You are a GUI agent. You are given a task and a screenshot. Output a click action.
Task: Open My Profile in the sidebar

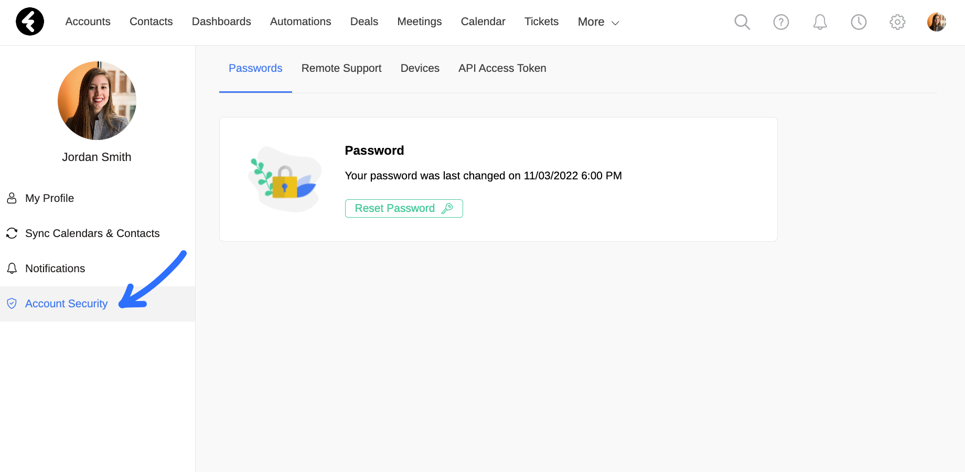click(x=98, y=198)
